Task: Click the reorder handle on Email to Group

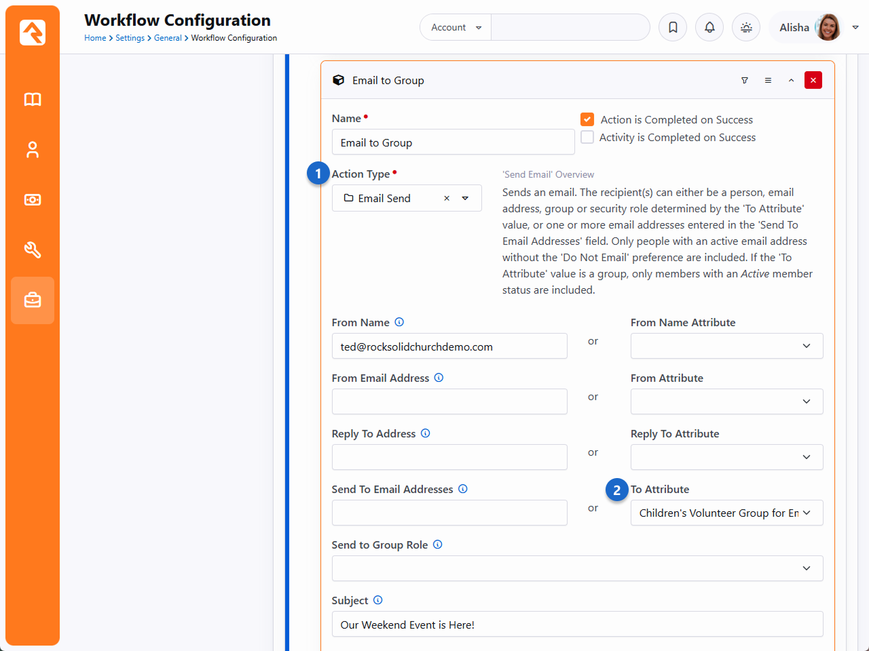Action: click(x=768, y=81)
